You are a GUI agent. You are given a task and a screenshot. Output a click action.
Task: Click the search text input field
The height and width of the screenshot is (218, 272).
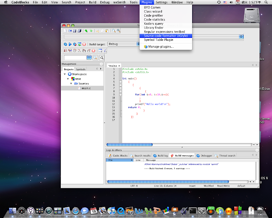click(75, 57)
